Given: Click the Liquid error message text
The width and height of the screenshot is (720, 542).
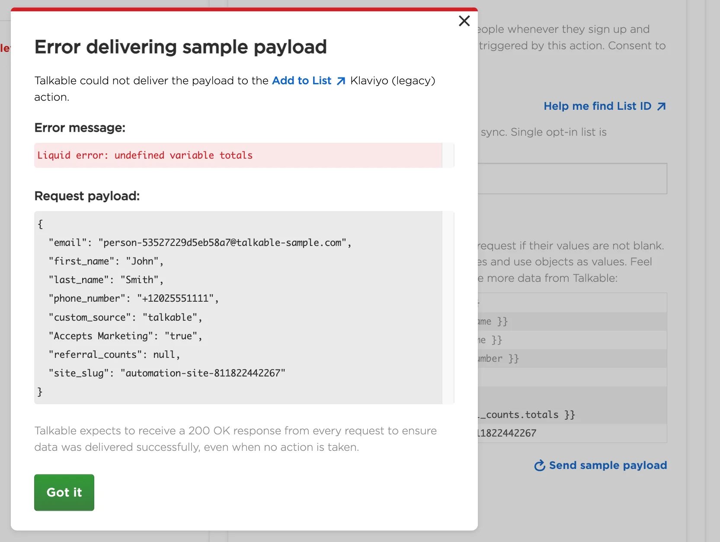Looking at the screenshot, I should [x=145, y=156].
